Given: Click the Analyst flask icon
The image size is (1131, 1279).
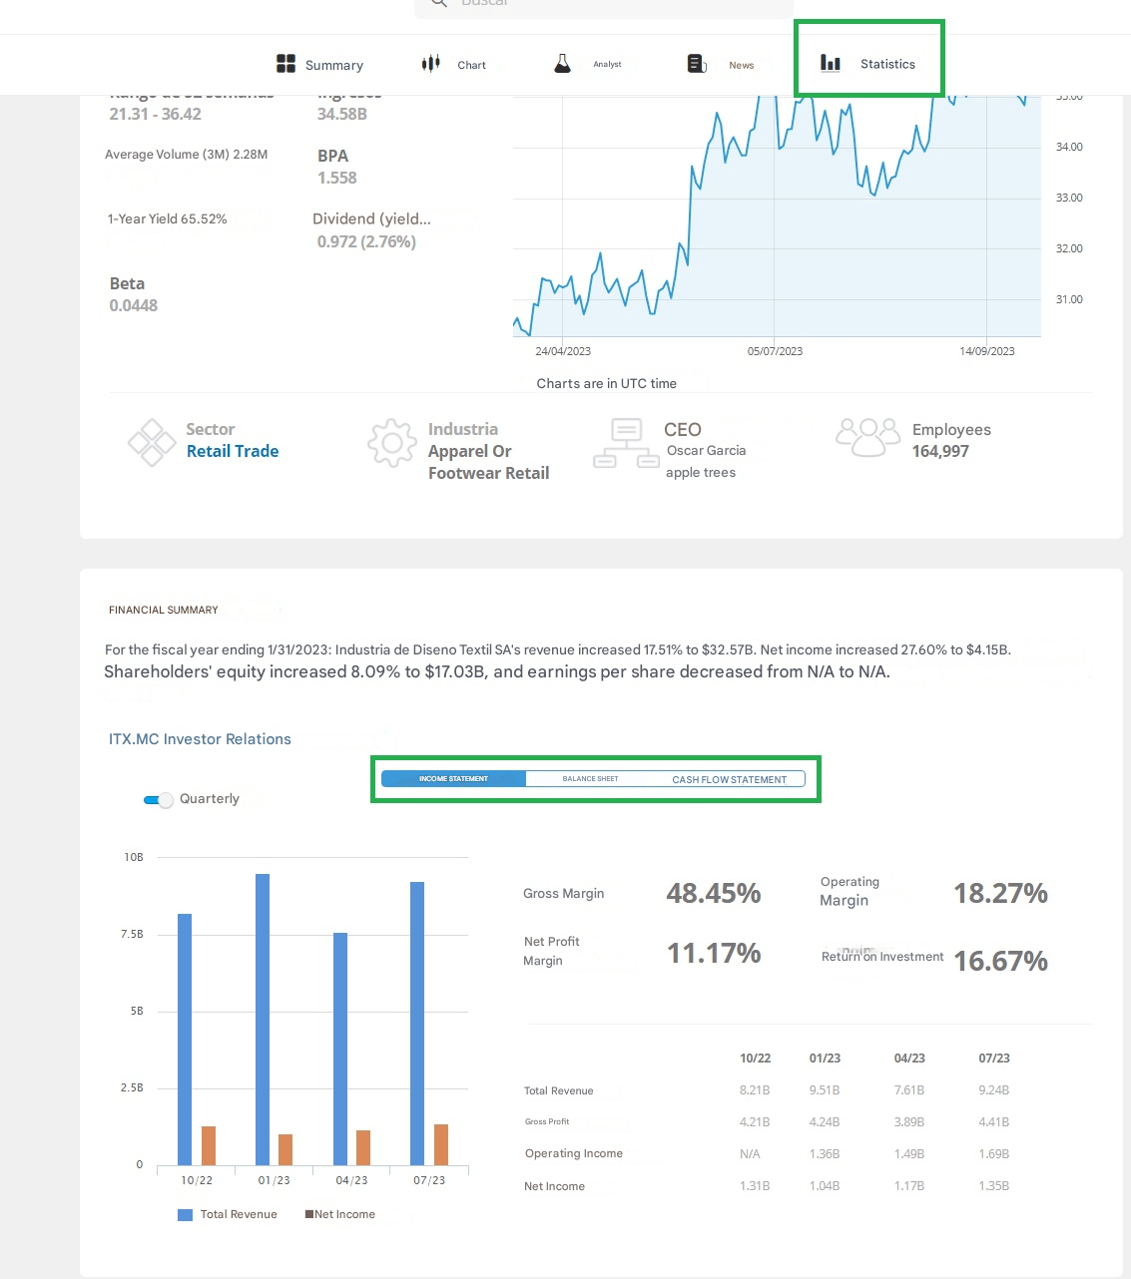Looking at the screenshot, I should (563, 62).
